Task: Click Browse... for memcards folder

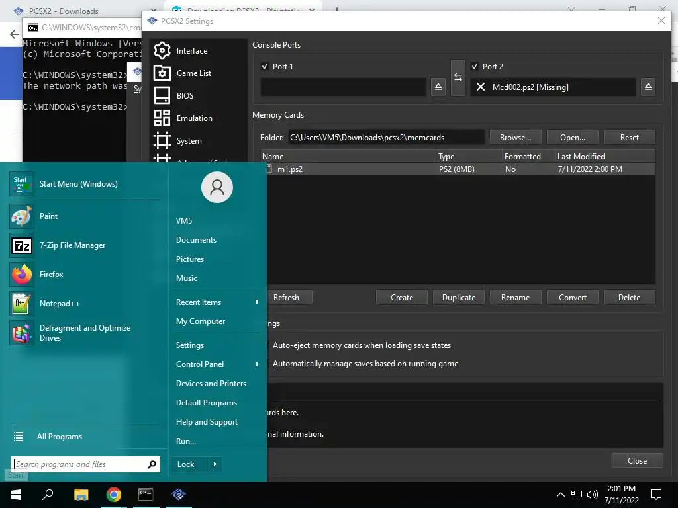Action: (x=515, y=138)
